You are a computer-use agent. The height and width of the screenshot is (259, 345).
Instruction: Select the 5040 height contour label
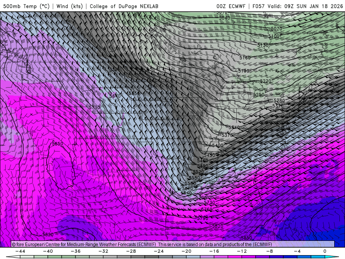point(224,18)
